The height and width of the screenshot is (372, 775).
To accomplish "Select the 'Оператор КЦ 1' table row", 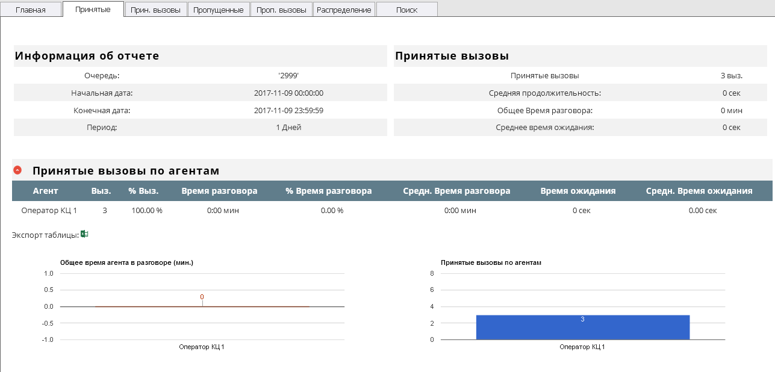I will (x=49, y=211).
